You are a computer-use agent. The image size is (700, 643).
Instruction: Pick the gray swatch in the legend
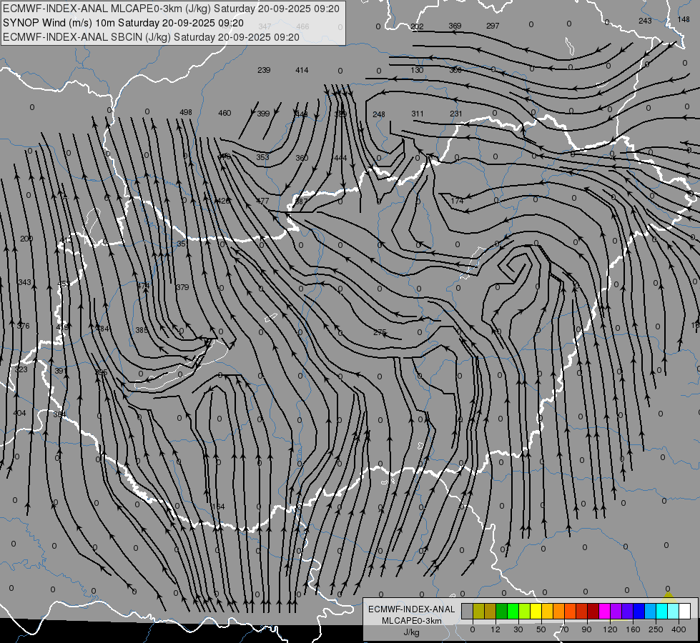[x=467, y=612]
